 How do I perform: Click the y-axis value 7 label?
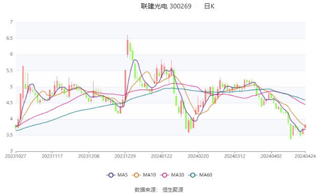pos(11,22)
